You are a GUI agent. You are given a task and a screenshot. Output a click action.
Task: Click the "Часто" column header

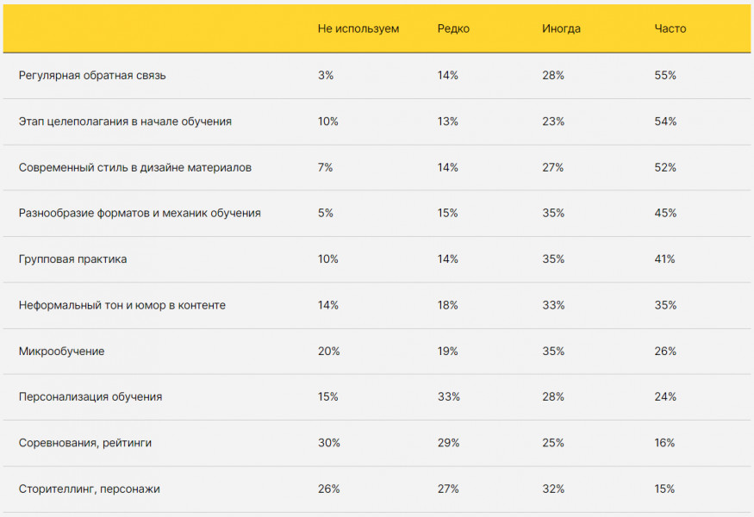click(x=670, y=28)
